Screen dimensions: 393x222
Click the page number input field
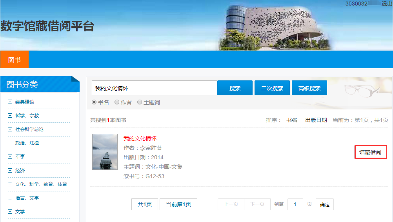(x=295, y=204)
